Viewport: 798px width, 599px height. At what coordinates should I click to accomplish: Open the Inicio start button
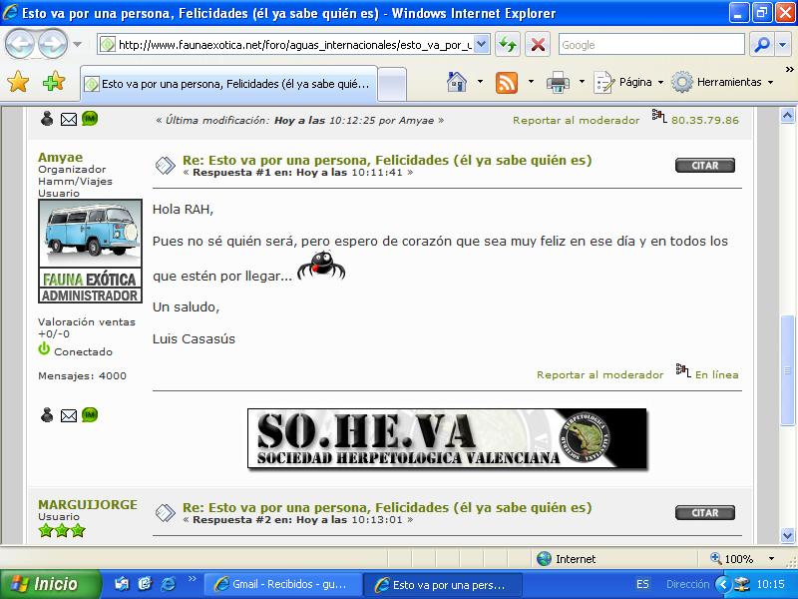pyautogui.click(x=50, y=584)
